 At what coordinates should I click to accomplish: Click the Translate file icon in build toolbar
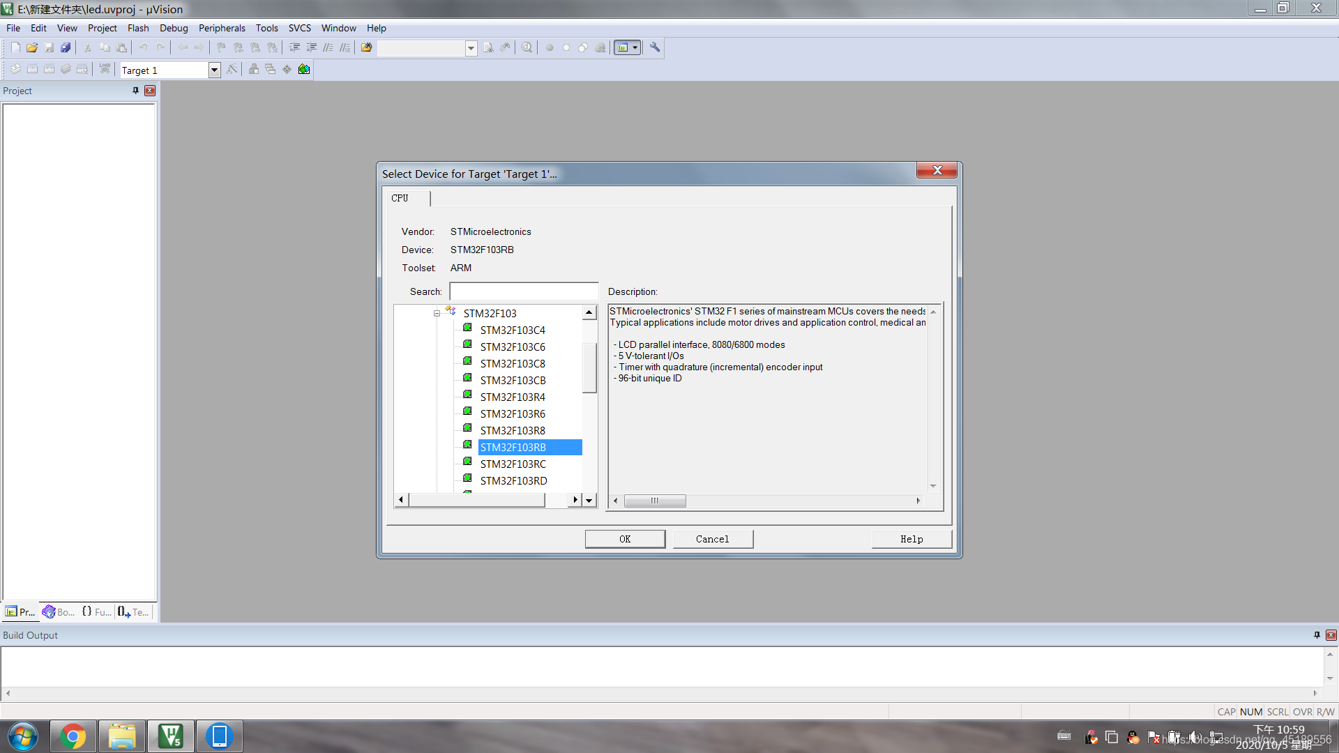(15, 70)
